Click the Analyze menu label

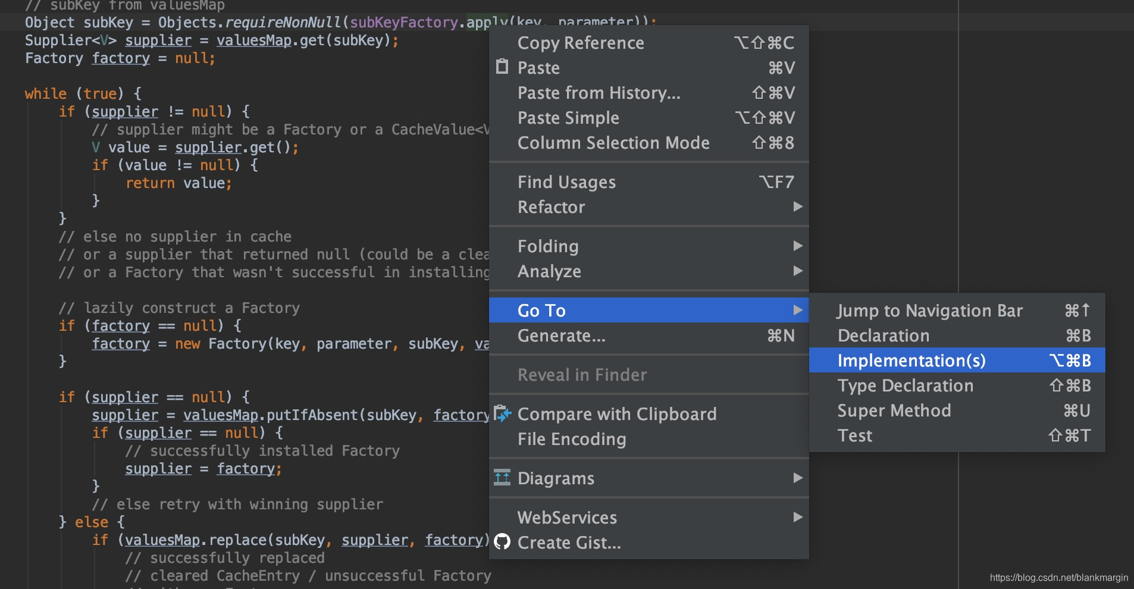click(x=549, y=271)
